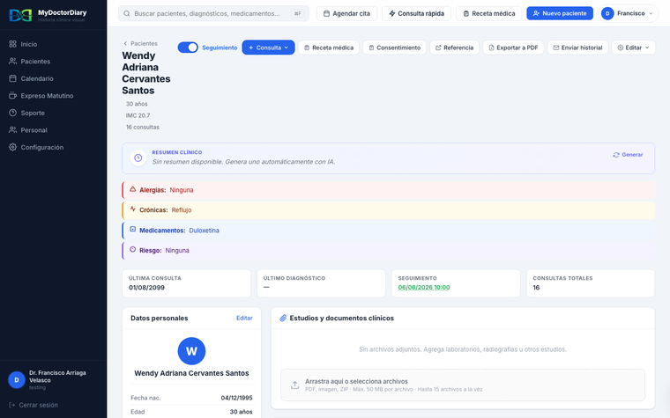Image resolution: width=670 pixels, height=418 pixels.
Task: Click the search magnifier icon
Action: (127, 14)
